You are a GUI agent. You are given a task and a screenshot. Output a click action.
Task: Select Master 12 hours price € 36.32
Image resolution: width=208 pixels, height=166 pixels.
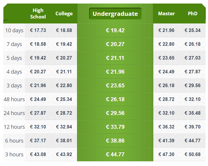click(x=166, y=127)
